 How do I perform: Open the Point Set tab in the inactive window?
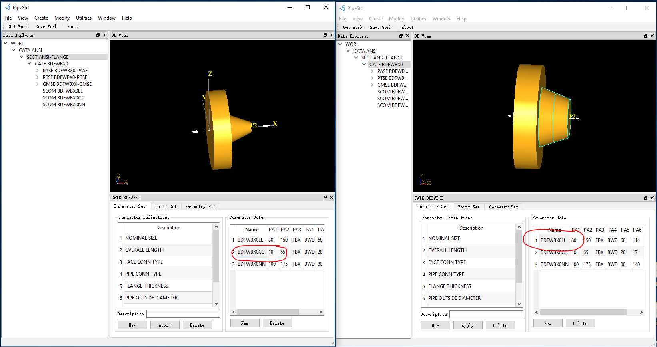pyautogui.click(x=469, y=207)
